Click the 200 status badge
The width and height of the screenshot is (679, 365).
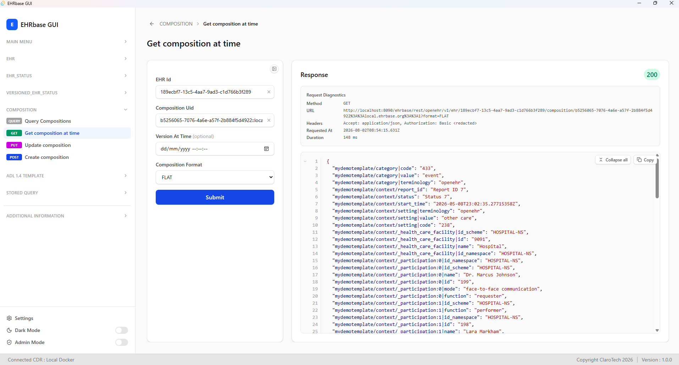point(652,75)
